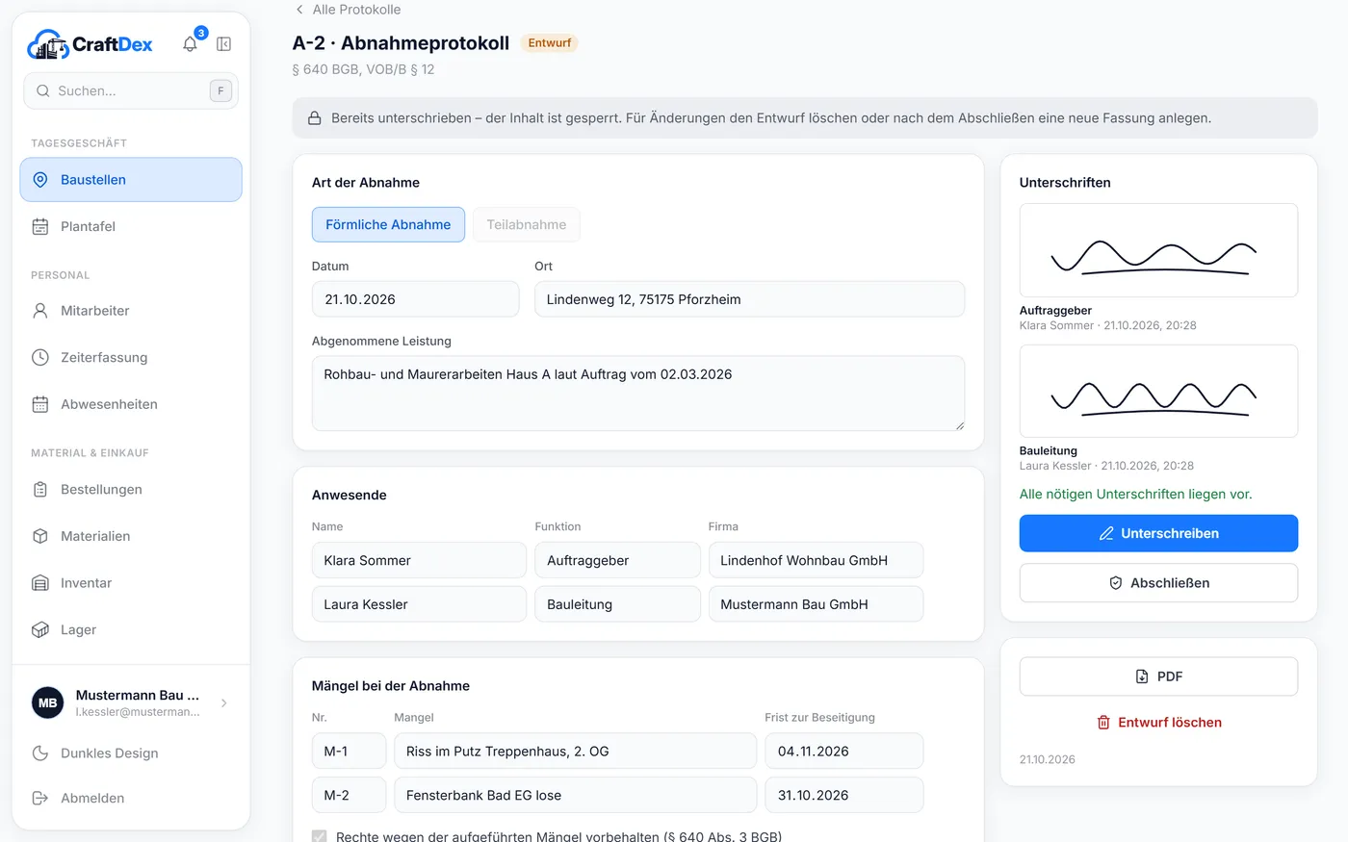Screen dimensions: 1348x842
Task: Click the Entwurf status badge
Action: pos(550,43)
